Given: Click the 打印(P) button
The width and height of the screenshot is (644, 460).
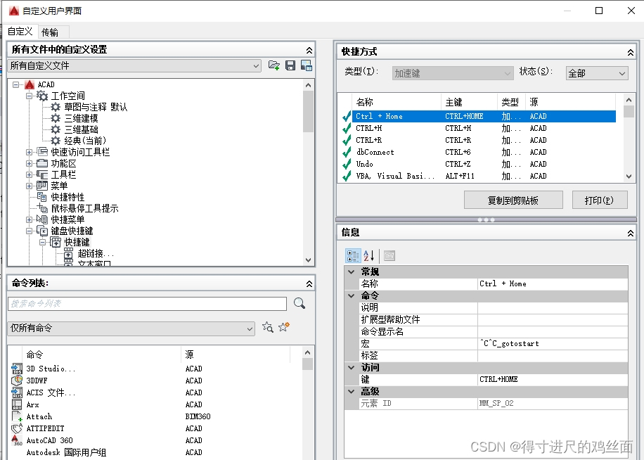Looking at the screenshot, I should pyautogui.click(x=599, y=200).
